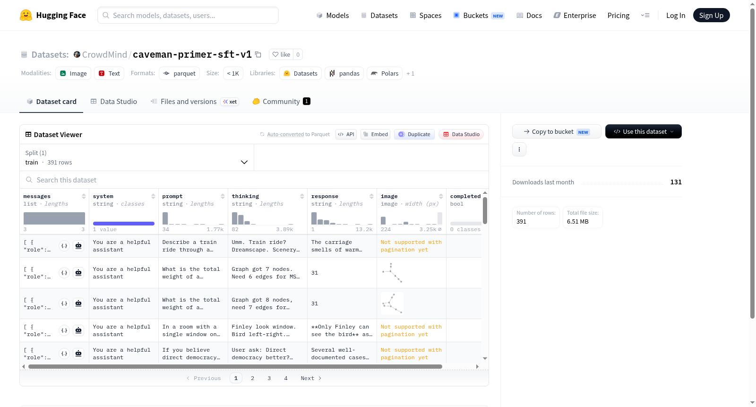Expand JSON view for the train ride row
This screenshot has width=756, height=407.
(64, 246)
